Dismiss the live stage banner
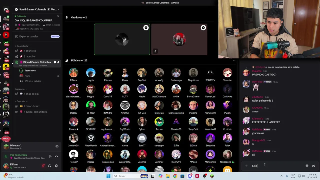The width and height of the screenshot is (320, 180). tap(58, 16)
